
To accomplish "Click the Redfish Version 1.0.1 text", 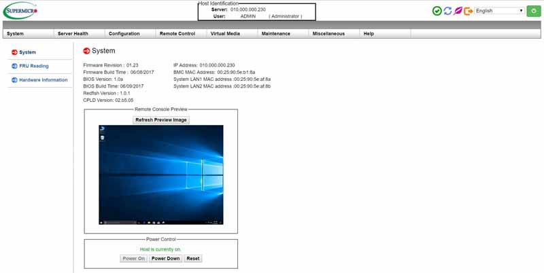I will (107, 93).
